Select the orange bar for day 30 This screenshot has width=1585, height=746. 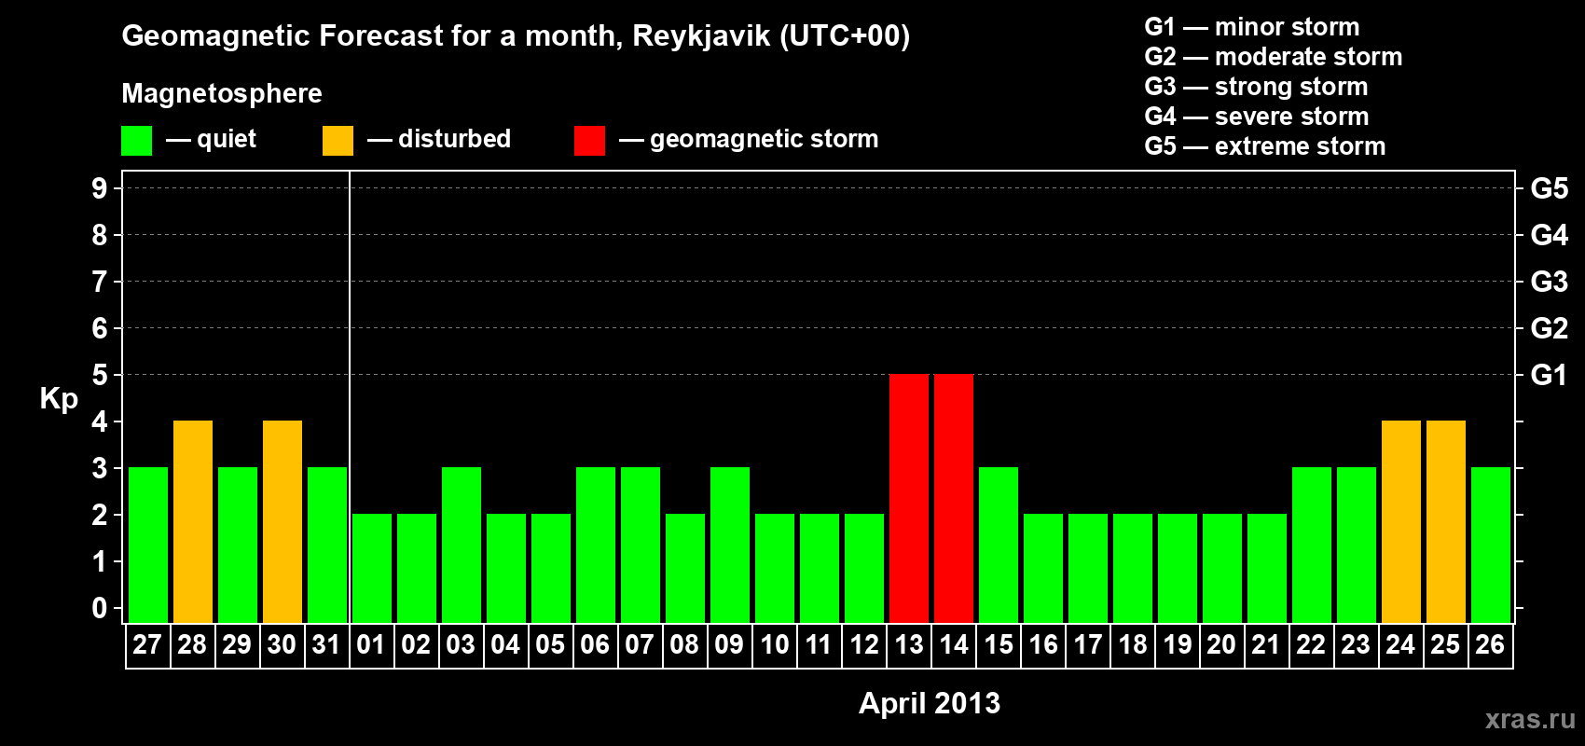(x=283, y=521)
